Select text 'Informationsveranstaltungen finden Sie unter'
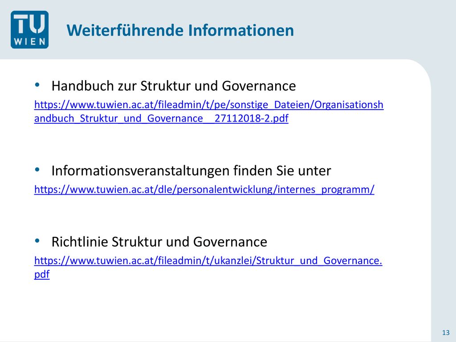456x342 pixels. (191, 171)
